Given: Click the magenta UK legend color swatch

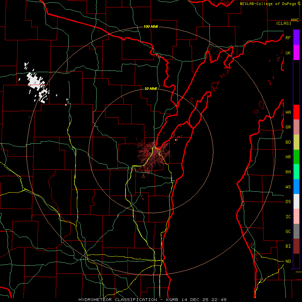Looking at the screenshot, I should 296,53.
